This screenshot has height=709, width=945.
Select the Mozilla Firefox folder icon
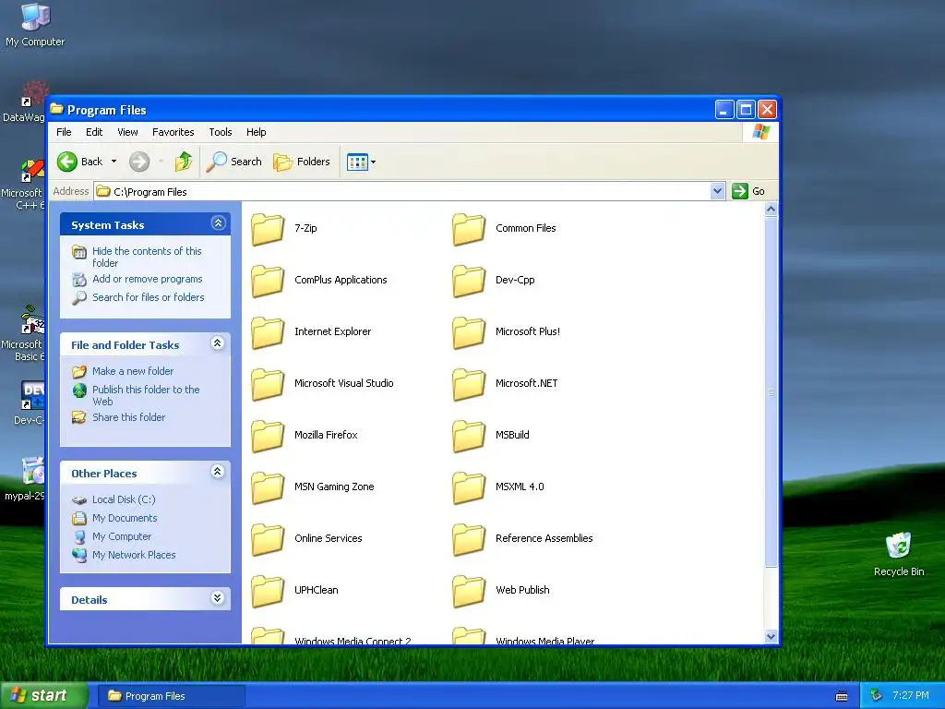point(268,436)
